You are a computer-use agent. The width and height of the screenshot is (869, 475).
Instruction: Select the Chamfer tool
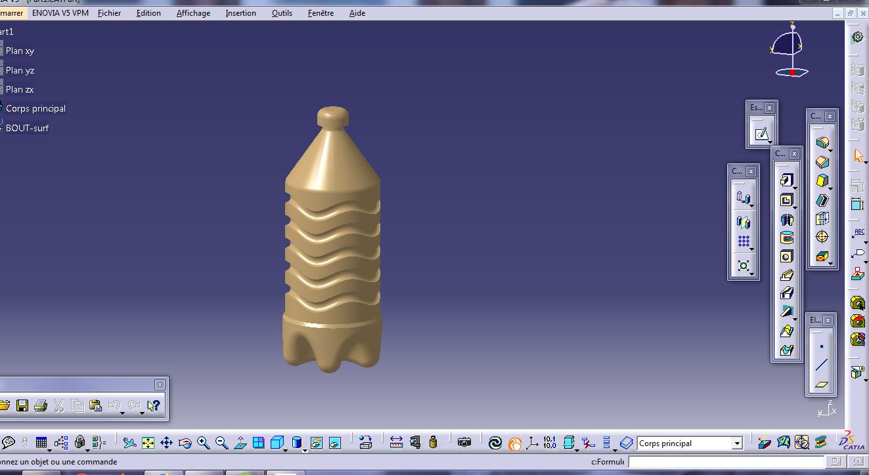(x=822, y=161)
